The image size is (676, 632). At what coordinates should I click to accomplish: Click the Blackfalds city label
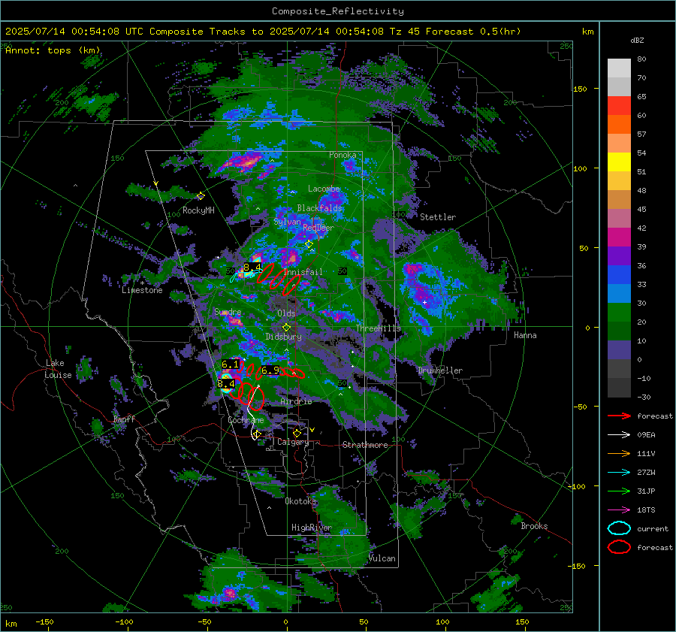click(319, 208)
